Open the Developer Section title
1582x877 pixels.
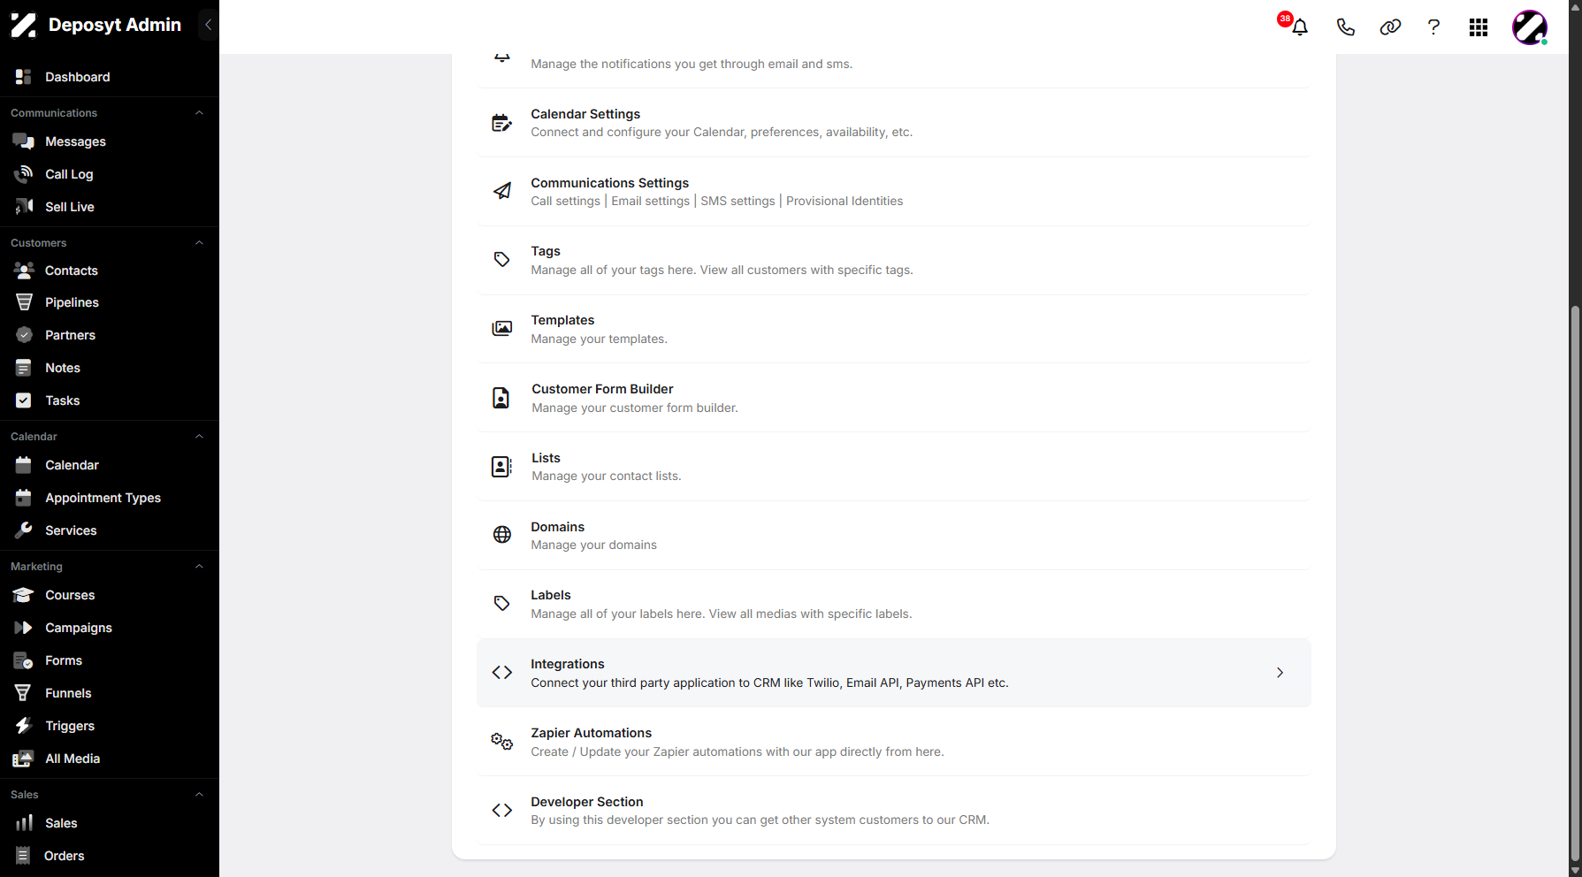(x=587, y=802)
